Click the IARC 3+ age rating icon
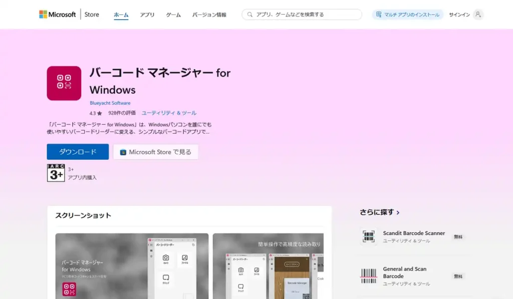Viewport: 513px width, 299px height. (55, 172)
